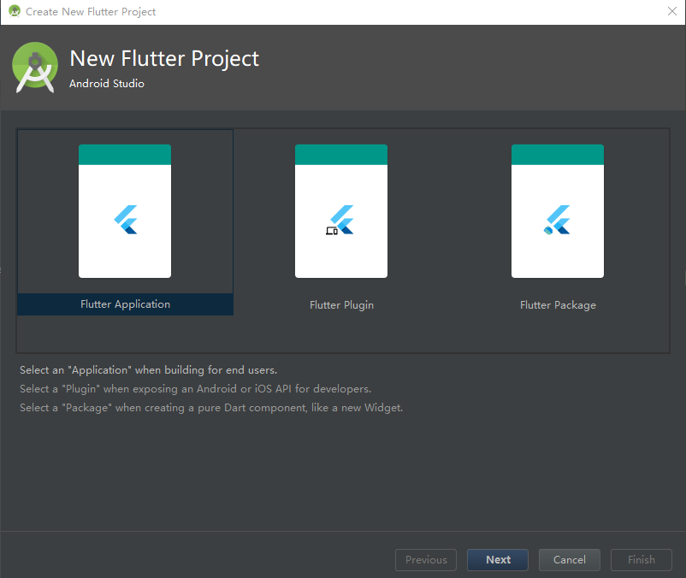Click the disabled Previous button
The image size is (686, 578).
[x=426, y=560]
